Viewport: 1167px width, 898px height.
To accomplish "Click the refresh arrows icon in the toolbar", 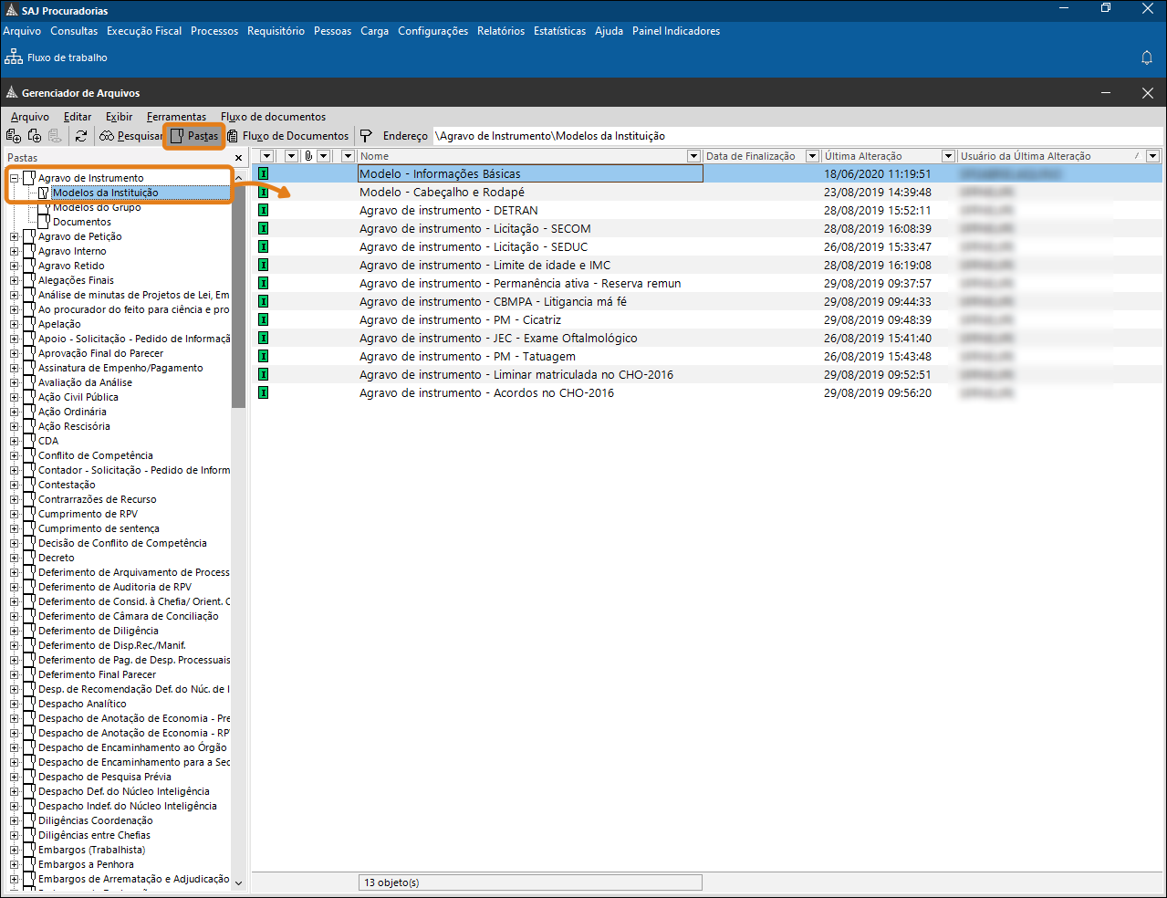I will click(81, 136).
